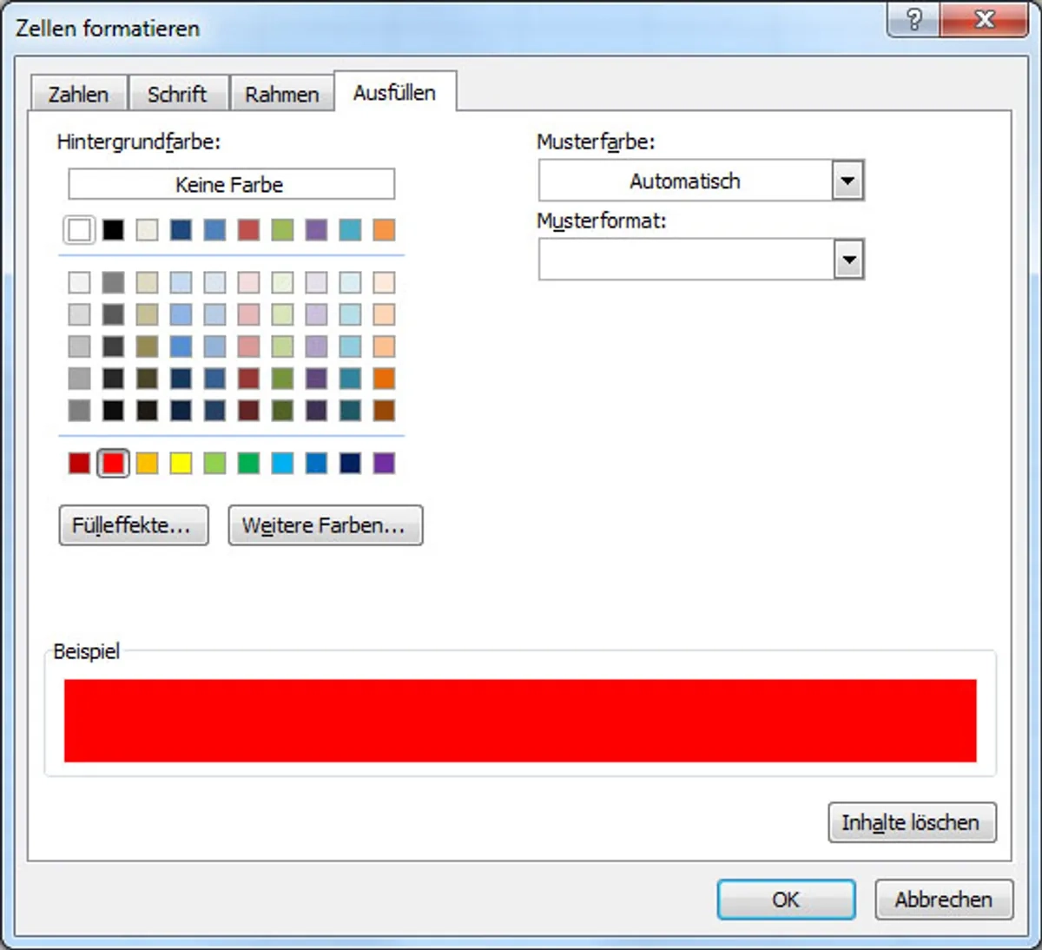Expand the Musterformat dropdown arrow
The image size is (1042, 950).
[x=848, y=260]
